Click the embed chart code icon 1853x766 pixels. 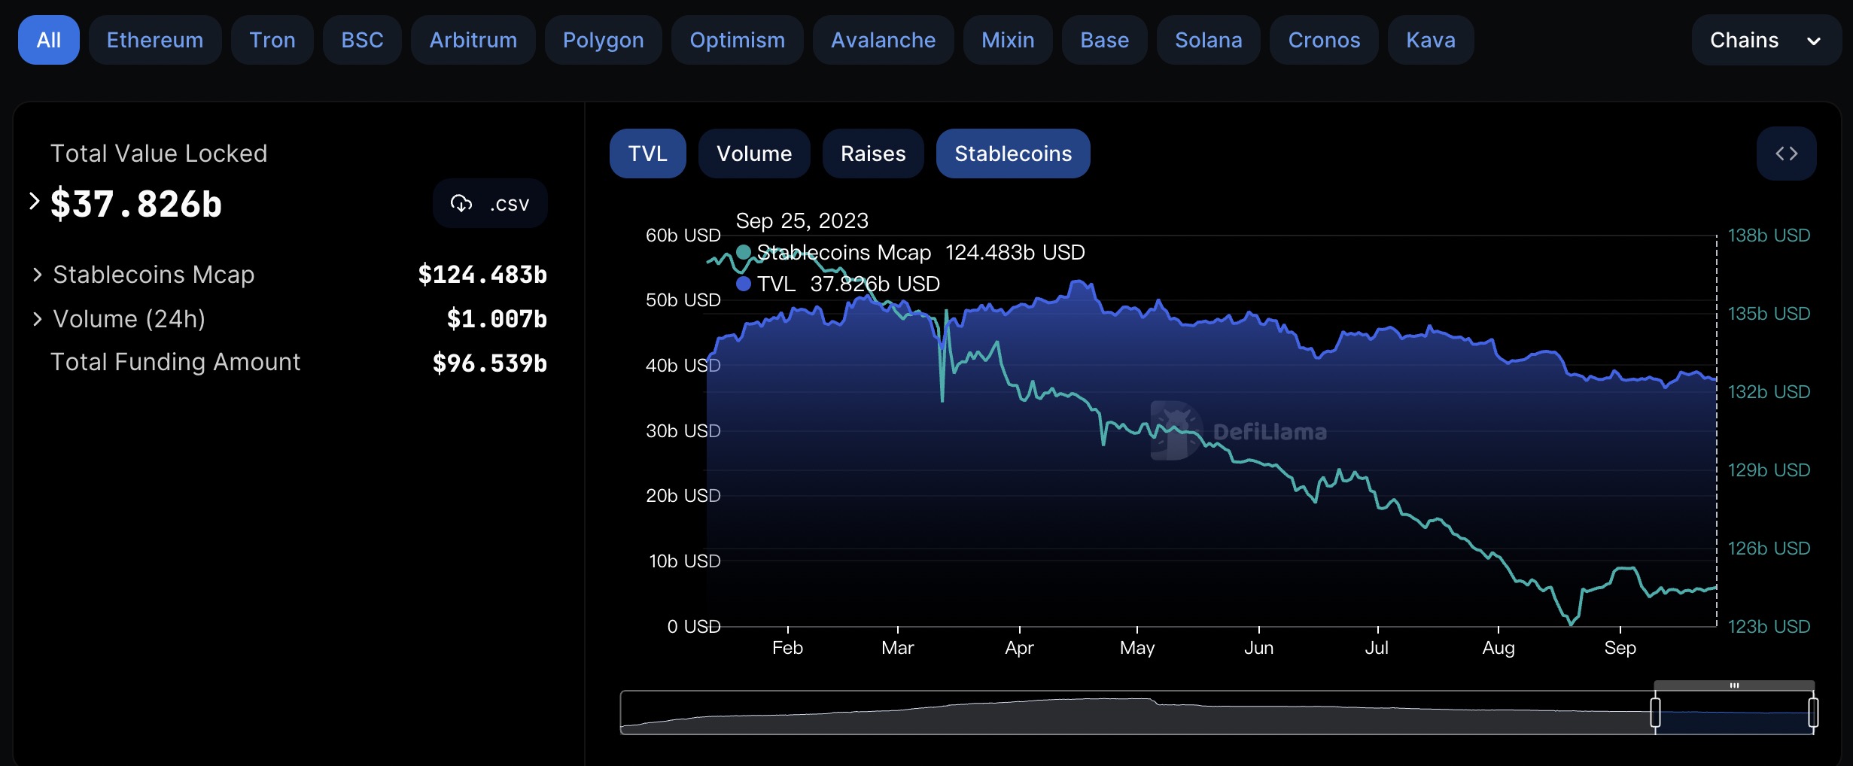(x=1786, y=154)
